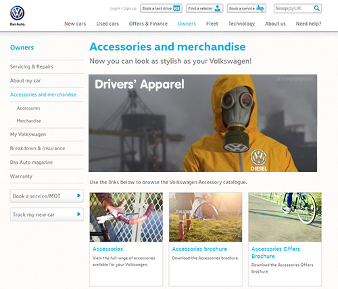The height and width of the screenshot is (289, 338).
Task: Open the Offers & Finance menu
Action: 148,24
